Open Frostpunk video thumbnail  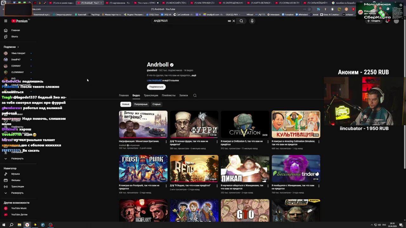coord(143,168)
